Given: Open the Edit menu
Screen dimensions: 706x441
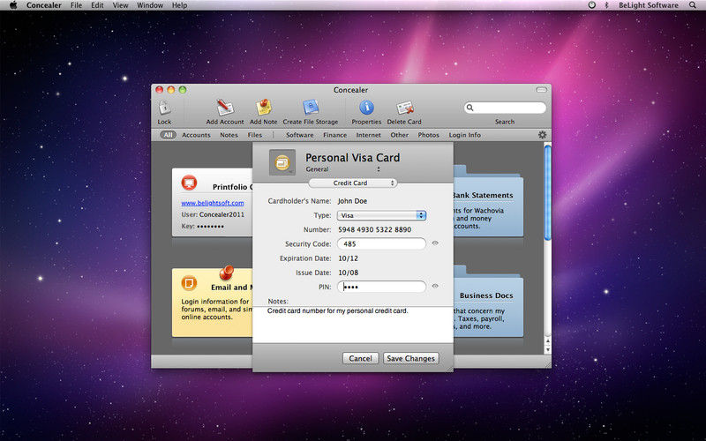Looking at the screenshot, I should point(97,5).
